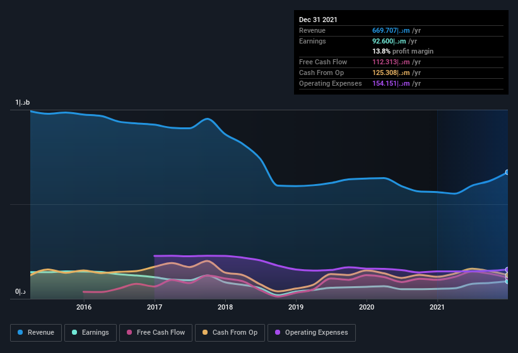This screenshot has height=353, width=518.
Task: Click the 2017 x-axis label
Action: click(x=155, y=307)
